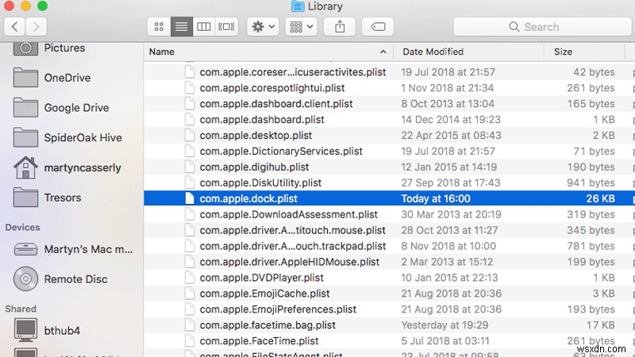
Task: Click the Library folder title icon
Action: click(298, 6)
